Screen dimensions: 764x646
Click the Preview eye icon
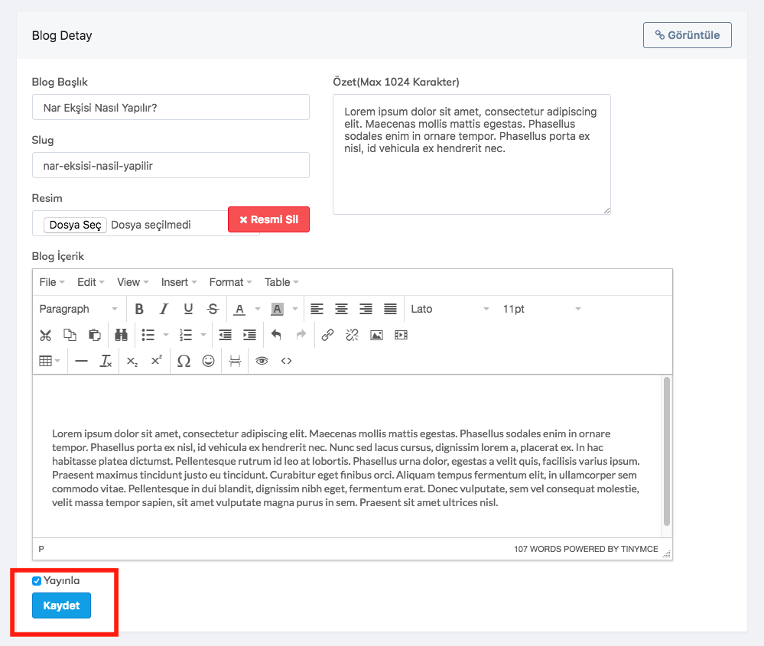[262, 361]
